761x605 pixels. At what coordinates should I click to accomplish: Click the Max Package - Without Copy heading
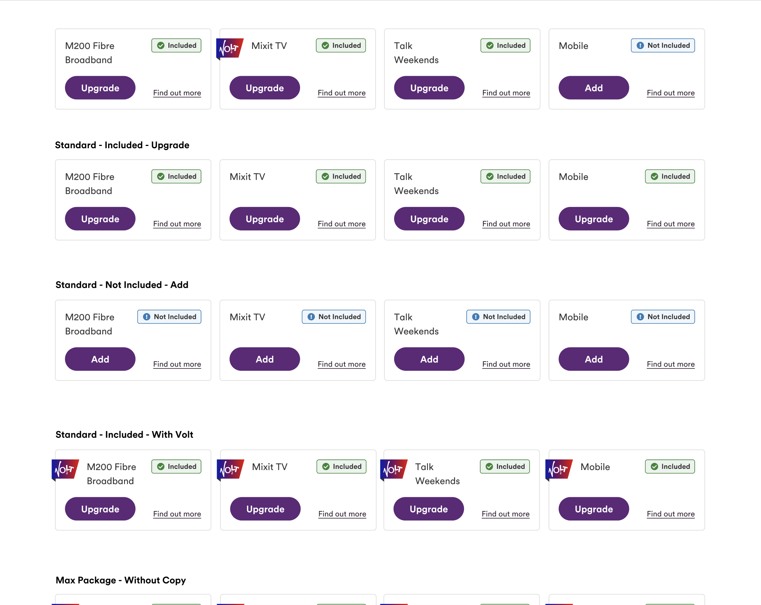click(121, 580)
